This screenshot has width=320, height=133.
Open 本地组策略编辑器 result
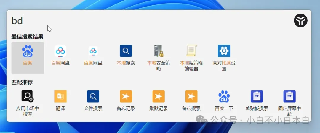click(191, 58)
